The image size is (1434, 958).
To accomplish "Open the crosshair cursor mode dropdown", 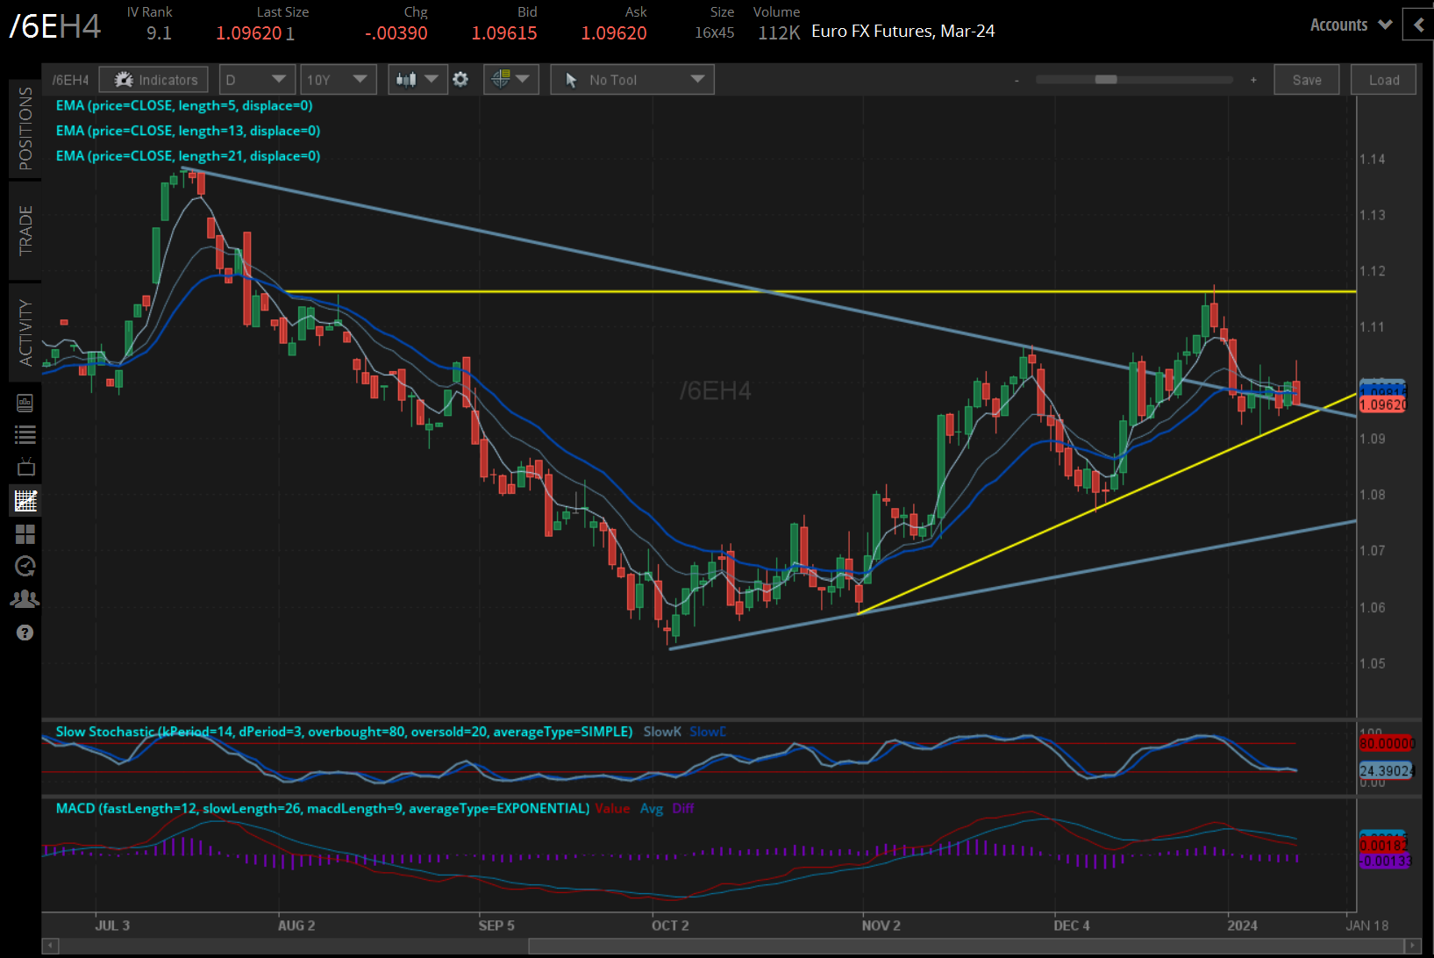I will click(x=510, y=80).
